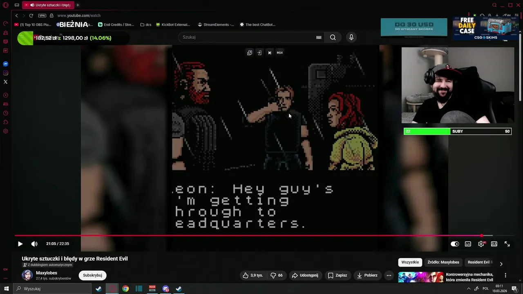Open the Top 10 OBS Plu... bookmark
The width and height of the screenshot is (523, 294).
point(33,24)
